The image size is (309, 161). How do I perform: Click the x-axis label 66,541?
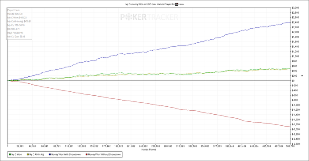pyautogui.click(x=45, y=146)
